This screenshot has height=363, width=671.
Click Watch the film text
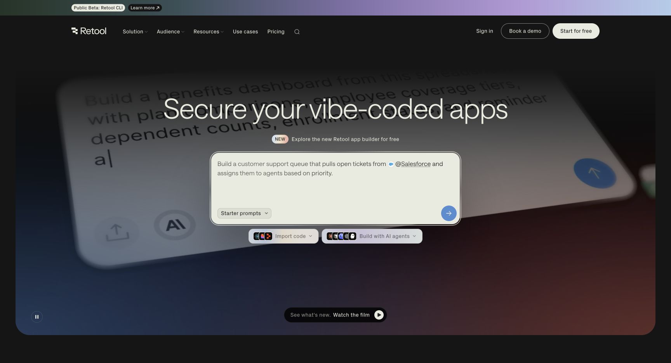tap(351, 315)
